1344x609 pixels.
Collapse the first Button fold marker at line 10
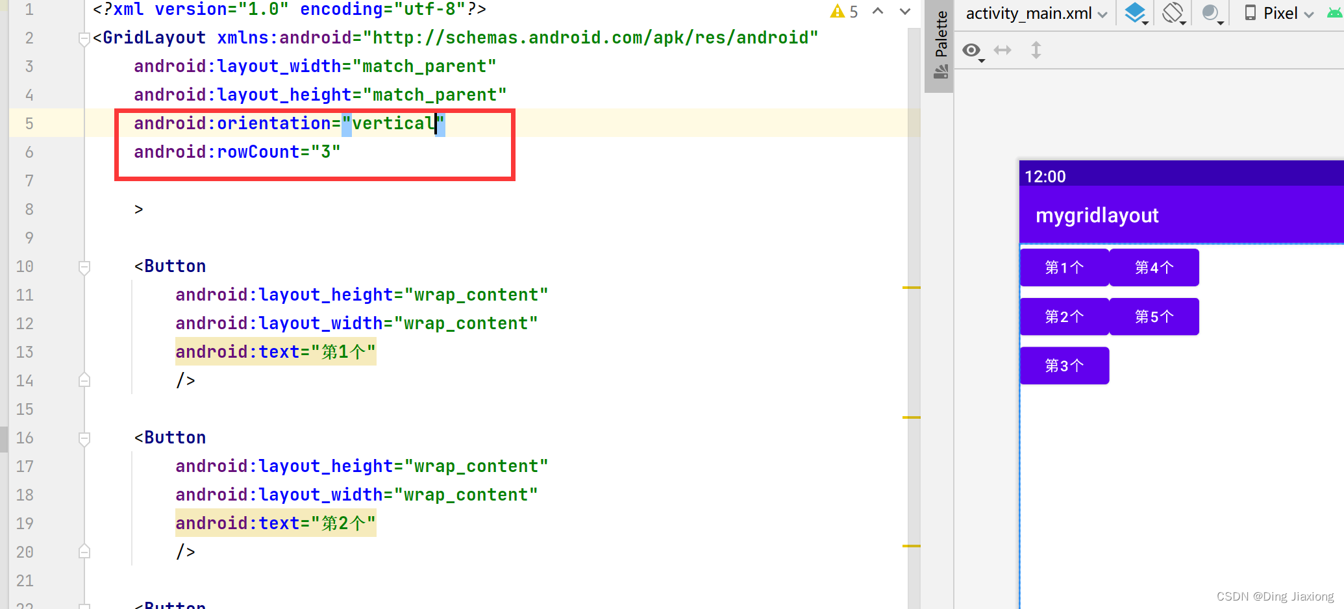[84, 267]
